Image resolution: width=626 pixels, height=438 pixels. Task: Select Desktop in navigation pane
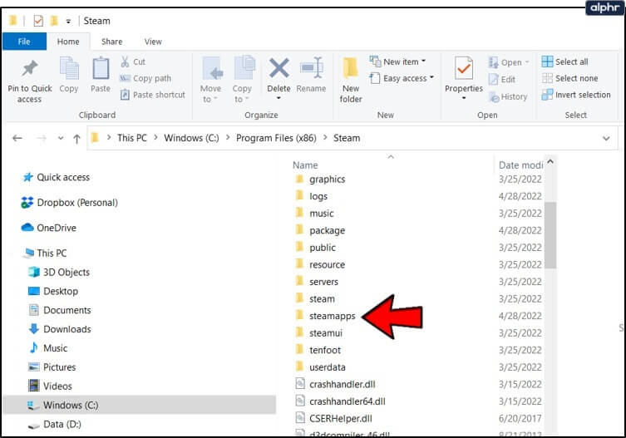tap(53, 291)
